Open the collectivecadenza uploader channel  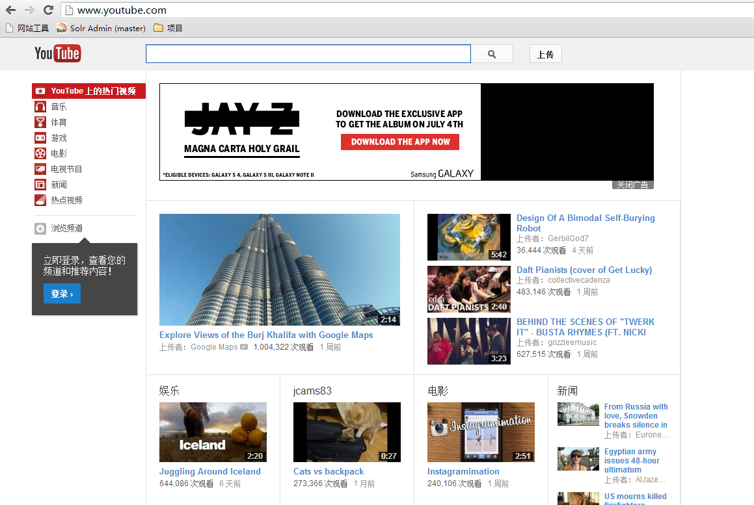click(579, 280)
